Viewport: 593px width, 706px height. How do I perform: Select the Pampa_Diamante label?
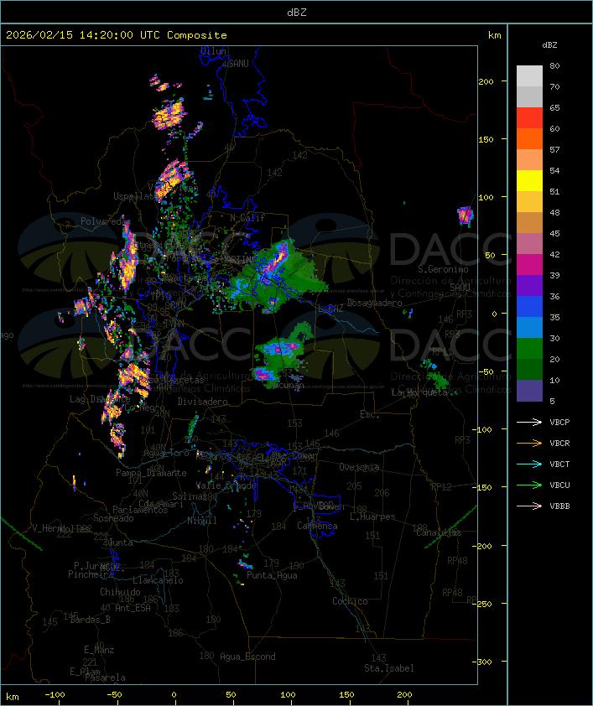point(151,473)
